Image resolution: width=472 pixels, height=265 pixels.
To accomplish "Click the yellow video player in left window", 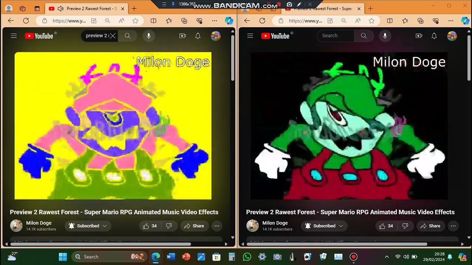I will (x=113, y=126).
